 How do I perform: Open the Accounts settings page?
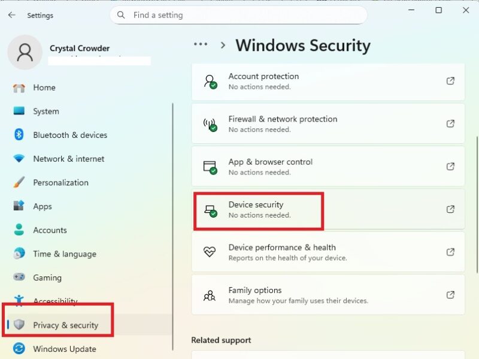(x=50, y=230)
